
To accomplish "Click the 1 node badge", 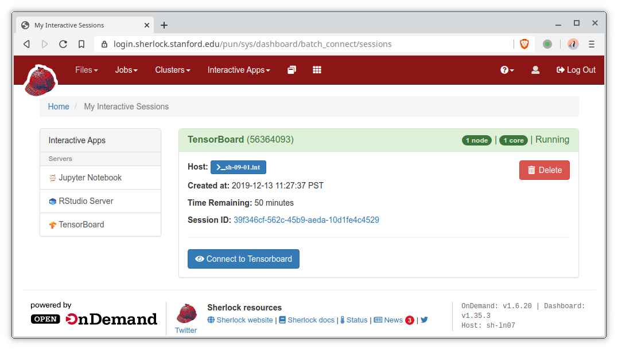I will (x=477, y=140).
